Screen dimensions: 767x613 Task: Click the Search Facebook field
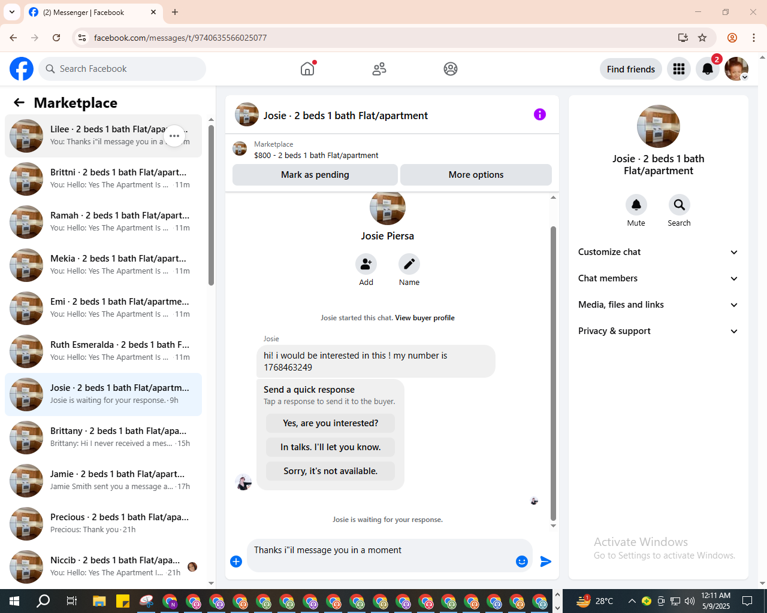[122, 69]
